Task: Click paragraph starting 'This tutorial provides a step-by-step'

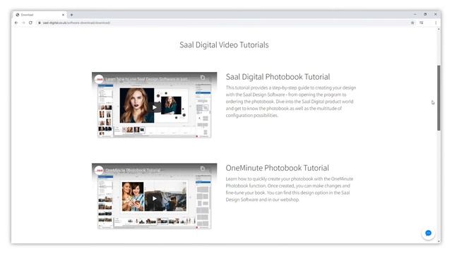Action: click(291, 102)
